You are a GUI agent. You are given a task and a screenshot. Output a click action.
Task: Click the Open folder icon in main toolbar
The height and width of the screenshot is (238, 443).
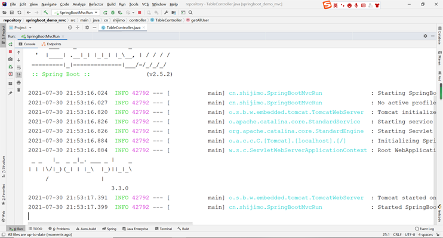(x=4, y=13)
